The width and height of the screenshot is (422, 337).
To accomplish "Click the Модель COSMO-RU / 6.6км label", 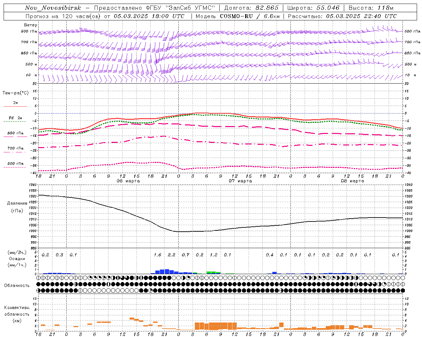I will coord(238,16).
